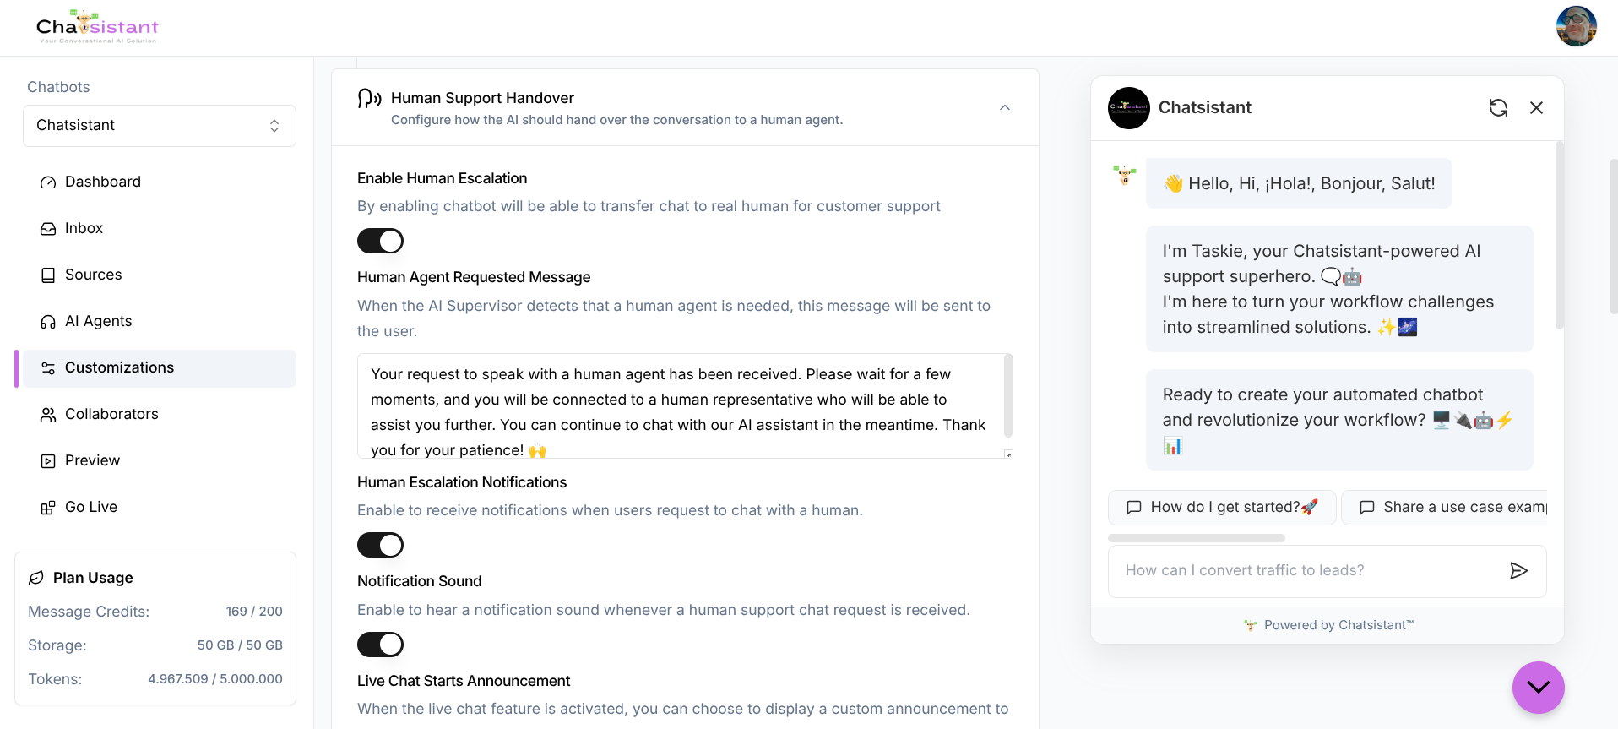
Task: Turn off the Human Escalation Notifications switch
Action: [x=380, y=545]
